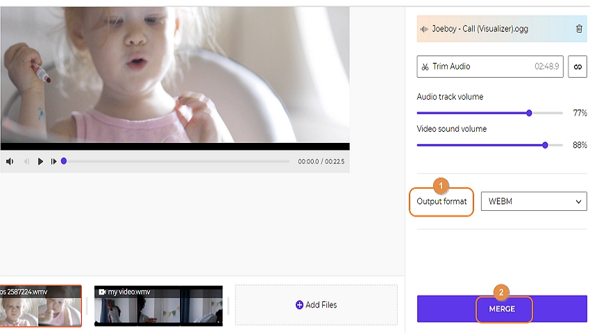Open Trim Audio option
The width and height of the screenshot is (590, 333).
[x=490, y=67]
